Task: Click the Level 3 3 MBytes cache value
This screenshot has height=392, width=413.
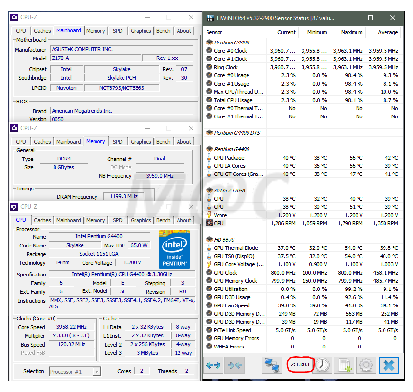Action: click(148, 353)
